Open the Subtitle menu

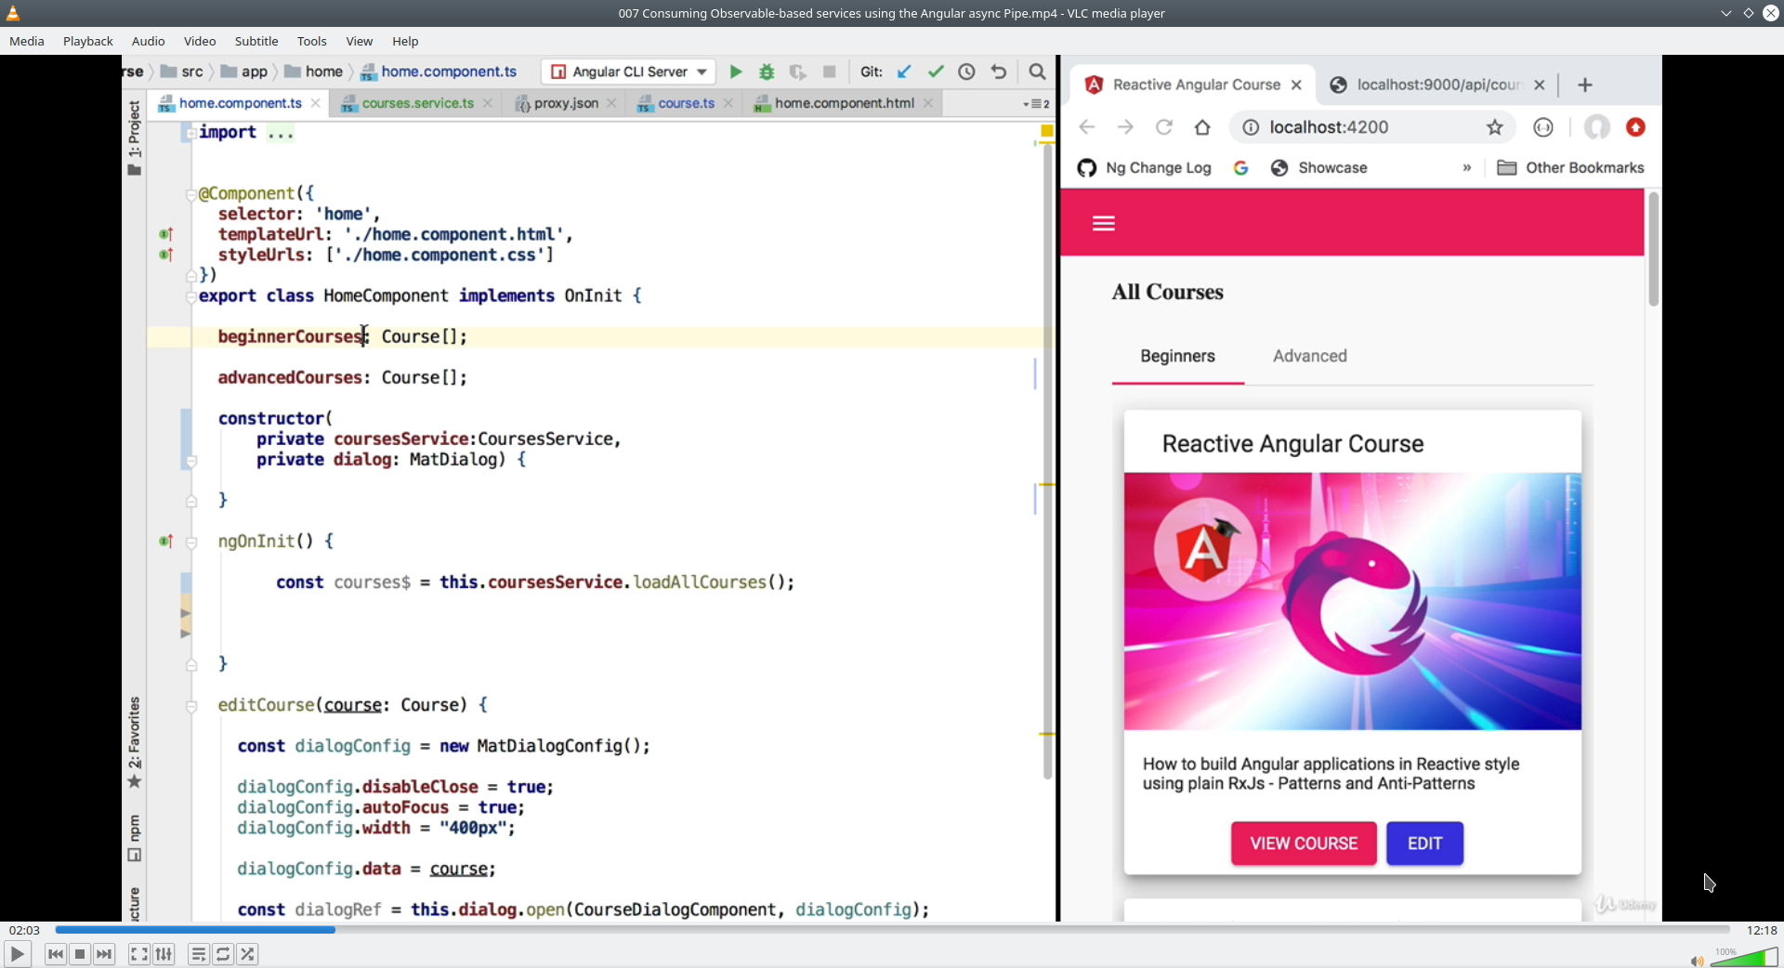[x=256, y=41]
